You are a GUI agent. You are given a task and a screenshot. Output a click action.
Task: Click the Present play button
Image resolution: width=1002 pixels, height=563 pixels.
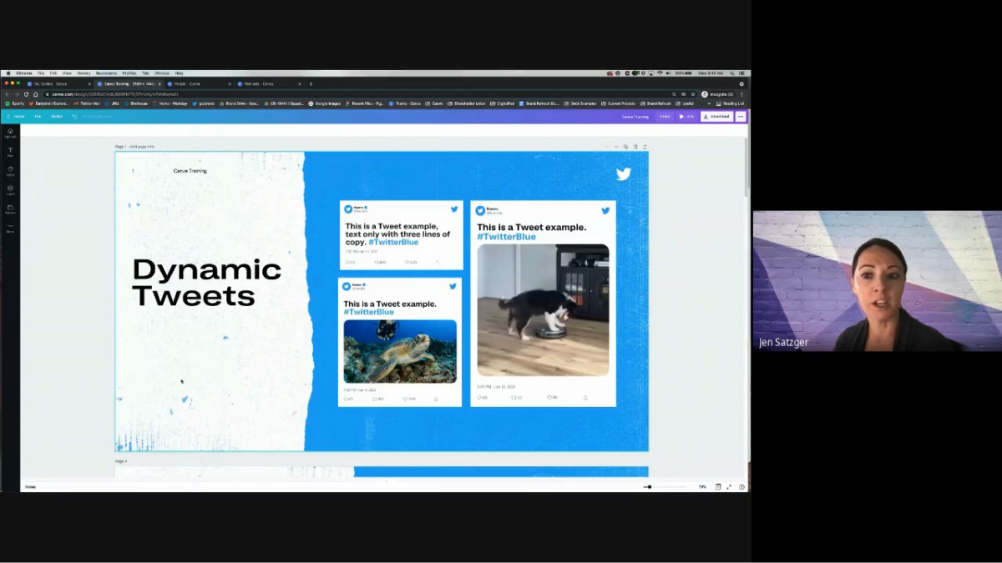(x=686, y=116)
